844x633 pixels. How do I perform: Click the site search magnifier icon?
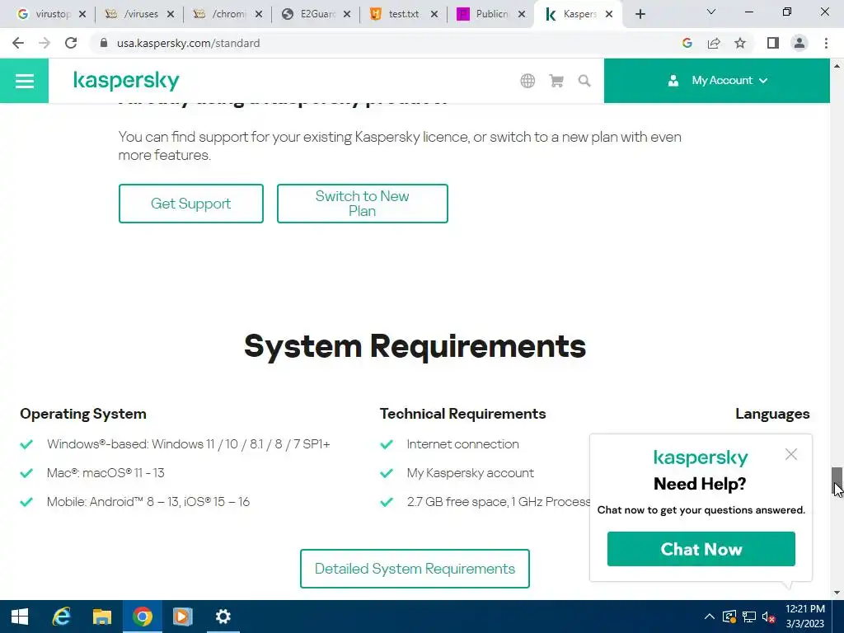pos(584,81)
